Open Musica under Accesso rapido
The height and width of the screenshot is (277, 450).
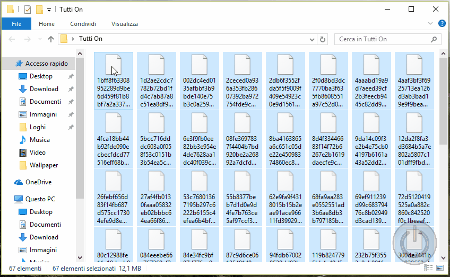39,140
